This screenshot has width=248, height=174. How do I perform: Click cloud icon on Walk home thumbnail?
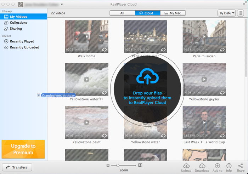click(105, 50)
